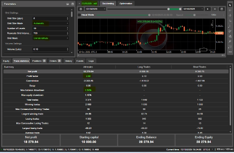Open the start date picker dropdown
234x153 pixels.
105,9
